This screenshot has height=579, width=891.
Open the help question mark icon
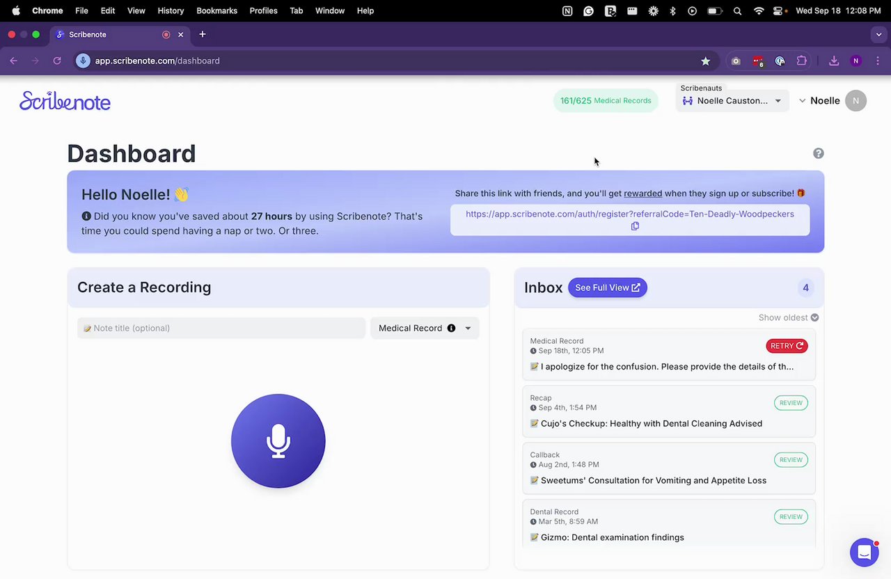(819, 153)
